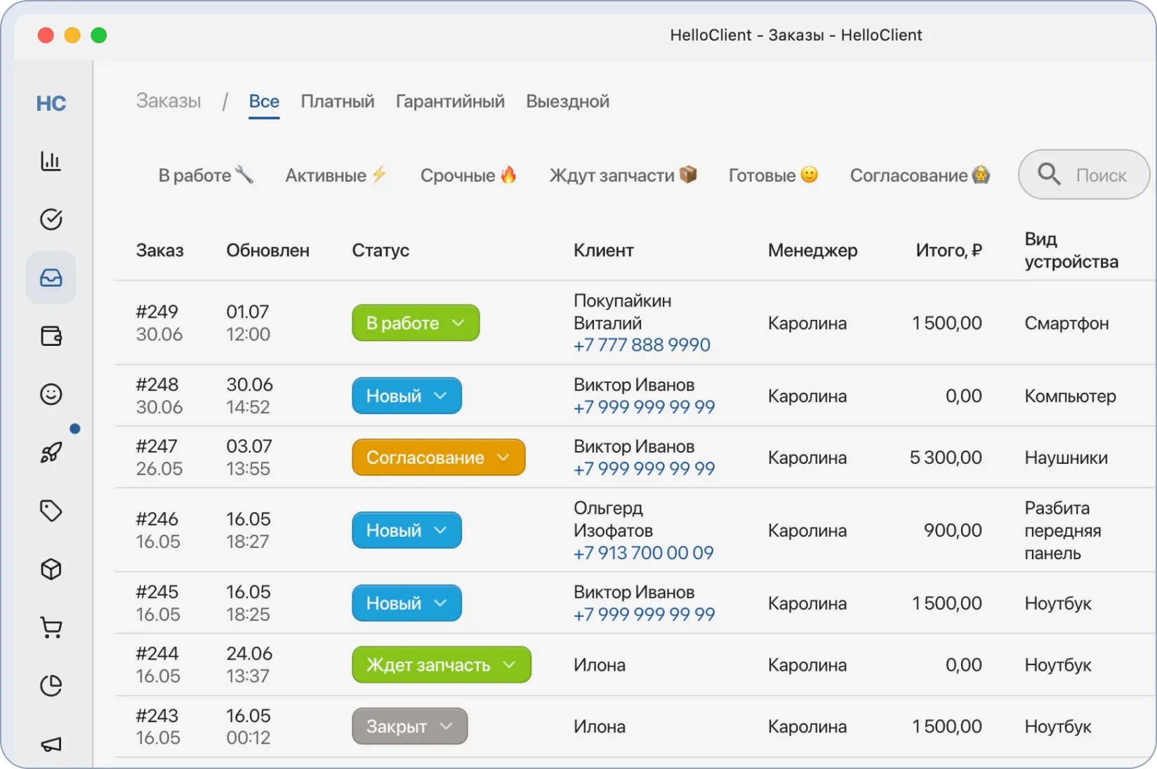
Task: Open the orders inbox icon in sidebar
Action: (51, 277)
